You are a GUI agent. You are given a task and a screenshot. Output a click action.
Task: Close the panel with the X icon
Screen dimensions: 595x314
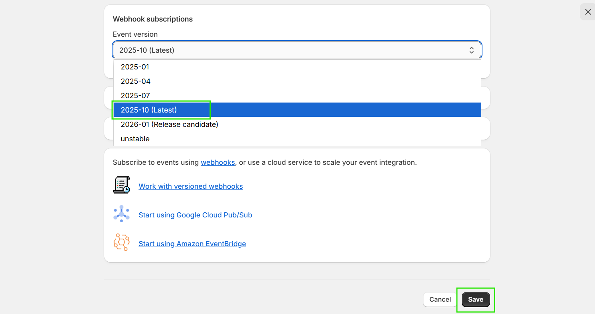pyautogui.click(x=588, y=12)
